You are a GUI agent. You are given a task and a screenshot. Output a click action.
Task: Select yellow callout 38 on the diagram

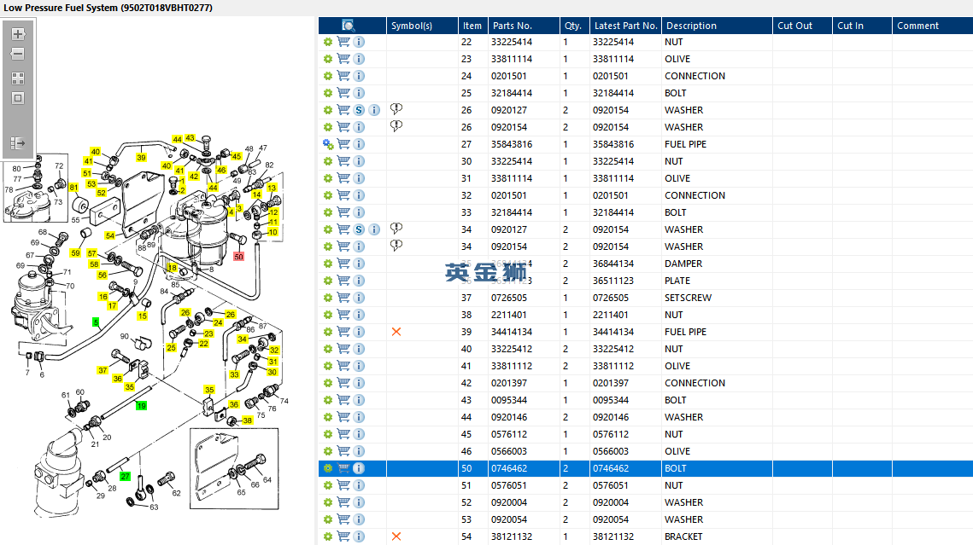click(248, 420)
